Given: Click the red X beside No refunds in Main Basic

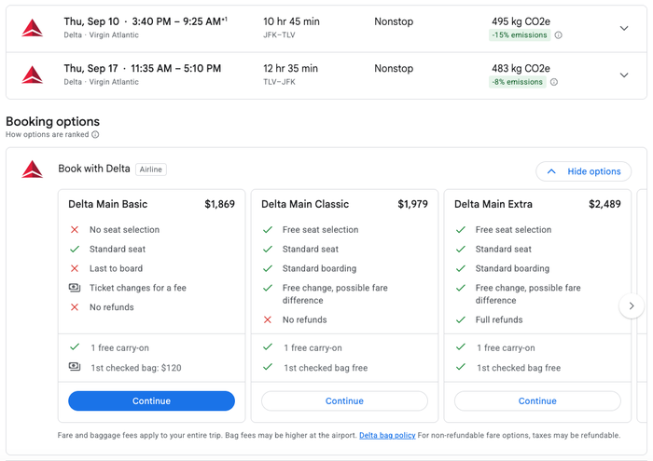Looking at the screenshot, I should point(75,307).
